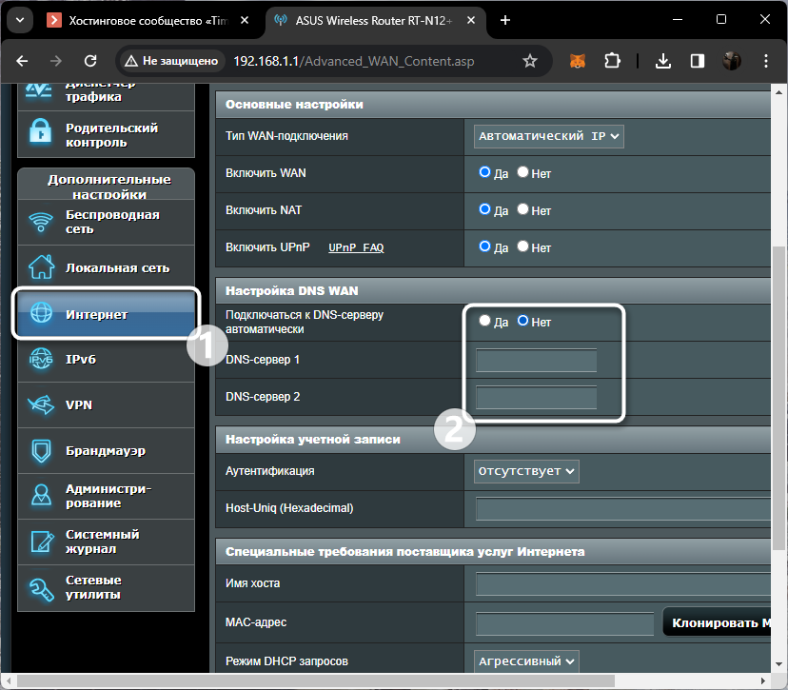Click the Network utilities (Сетевые утилиты) wrench icon
Screen dimensions: 788x690
(x=41, y=587)
